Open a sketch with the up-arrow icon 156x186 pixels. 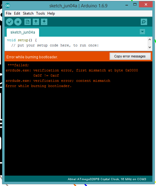(36, 22)
